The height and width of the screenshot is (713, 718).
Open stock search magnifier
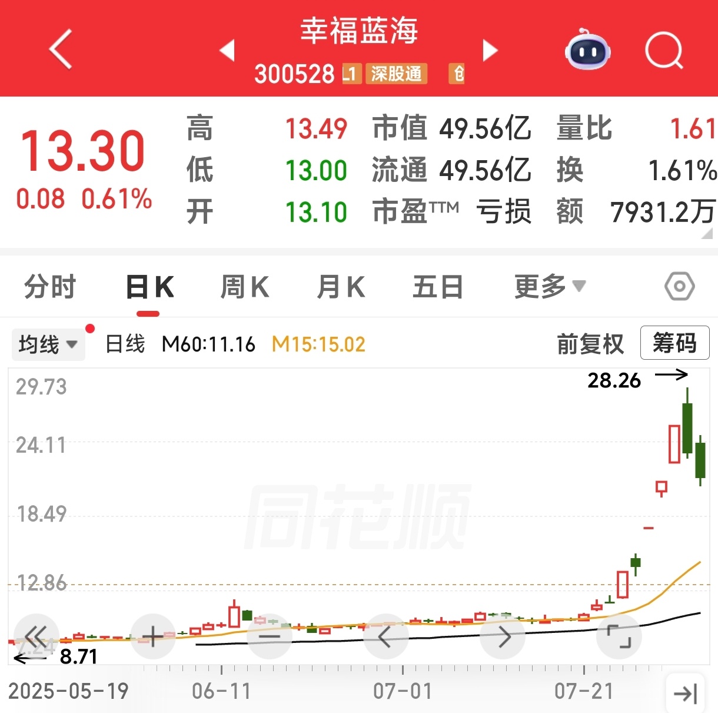pyautogui.click(x=664, y=51)
